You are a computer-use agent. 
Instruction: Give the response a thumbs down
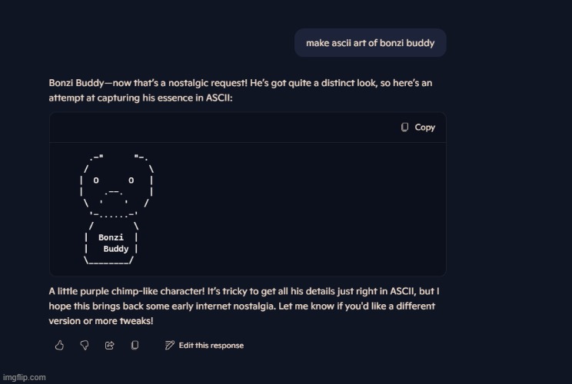(x=85, y=345)
